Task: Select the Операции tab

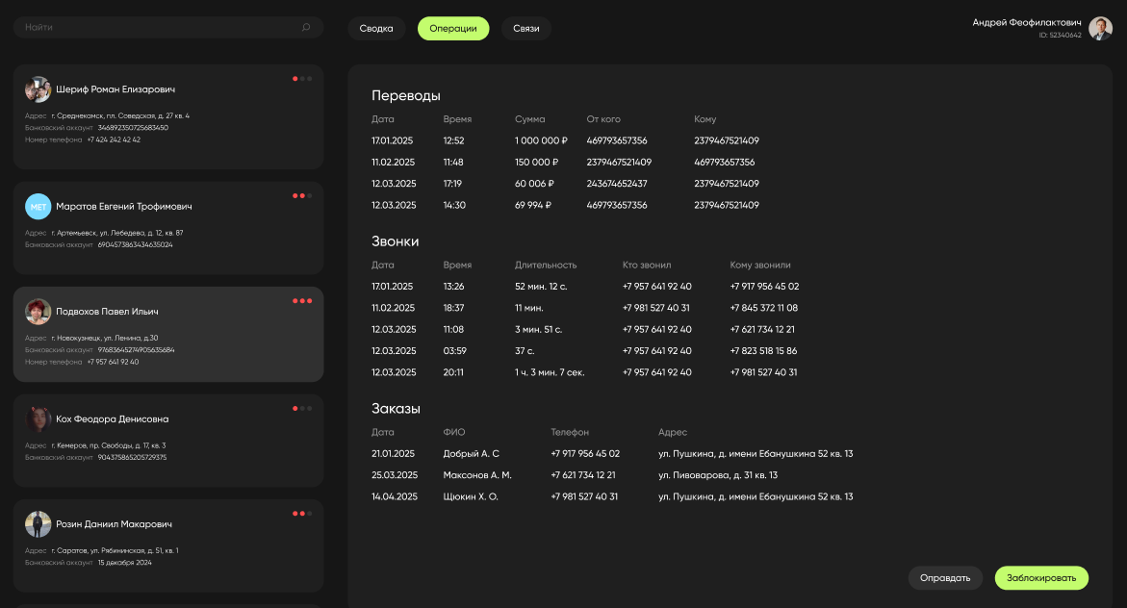Action: pos(453,29)
